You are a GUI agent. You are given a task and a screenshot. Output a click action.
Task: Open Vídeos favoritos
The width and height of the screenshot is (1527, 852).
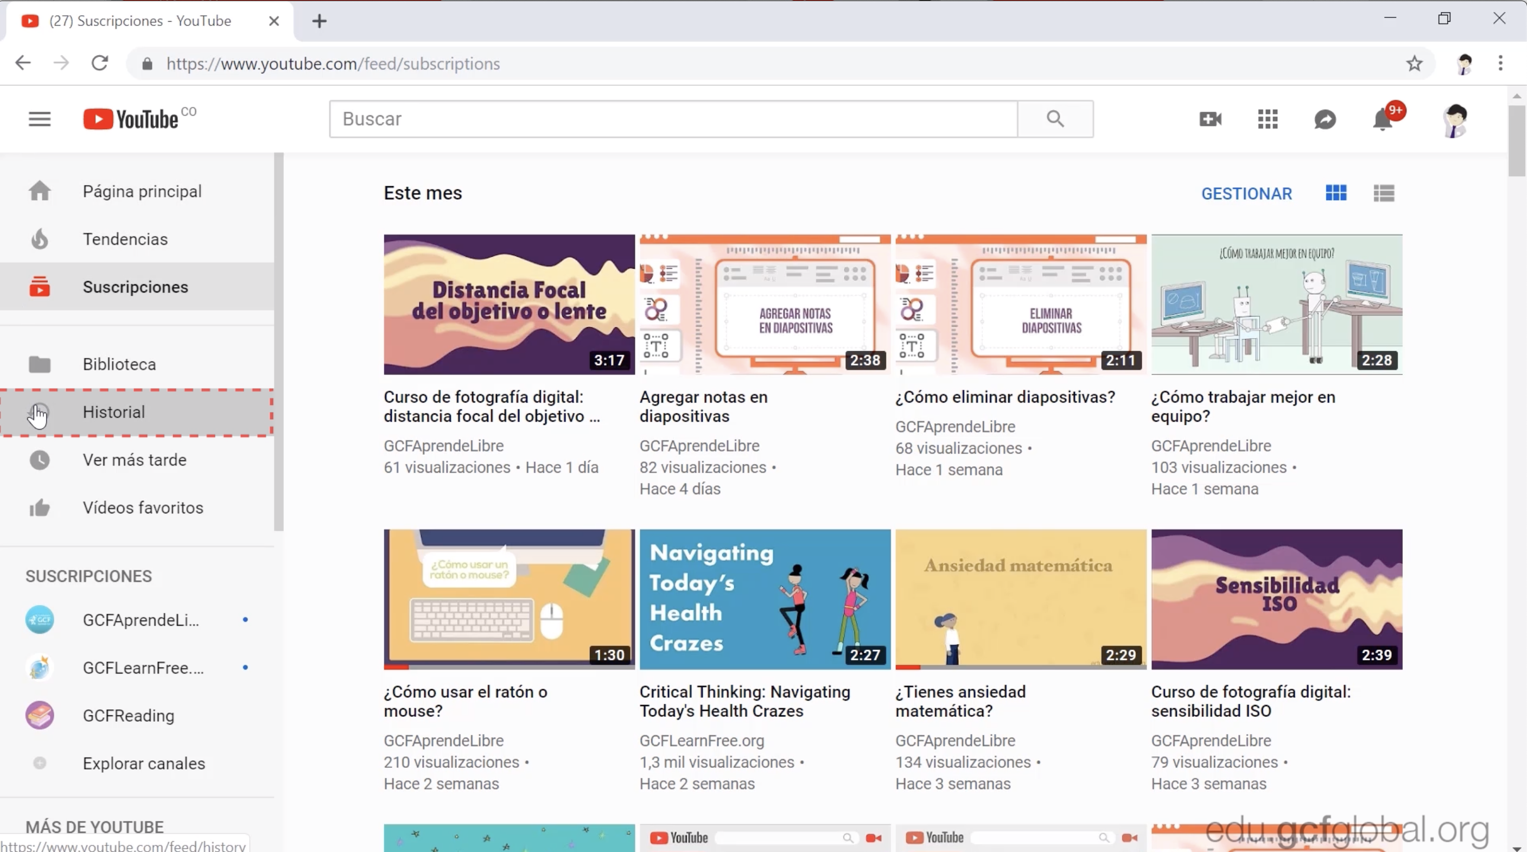click(137, 507)
